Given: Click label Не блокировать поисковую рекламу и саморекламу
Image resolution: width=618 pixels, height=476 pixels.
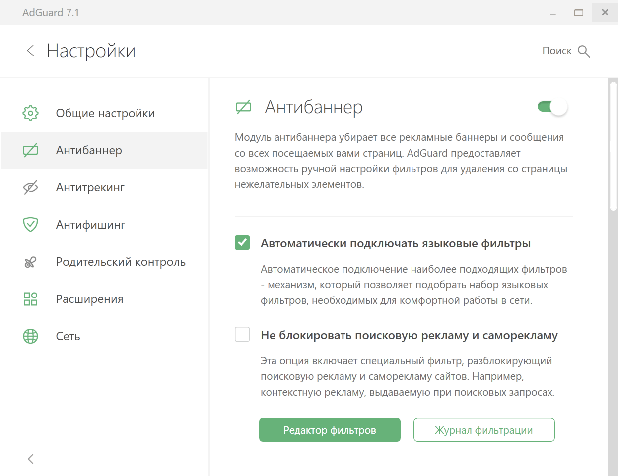Looking at the screenshot, I should [x=409, y=335].
